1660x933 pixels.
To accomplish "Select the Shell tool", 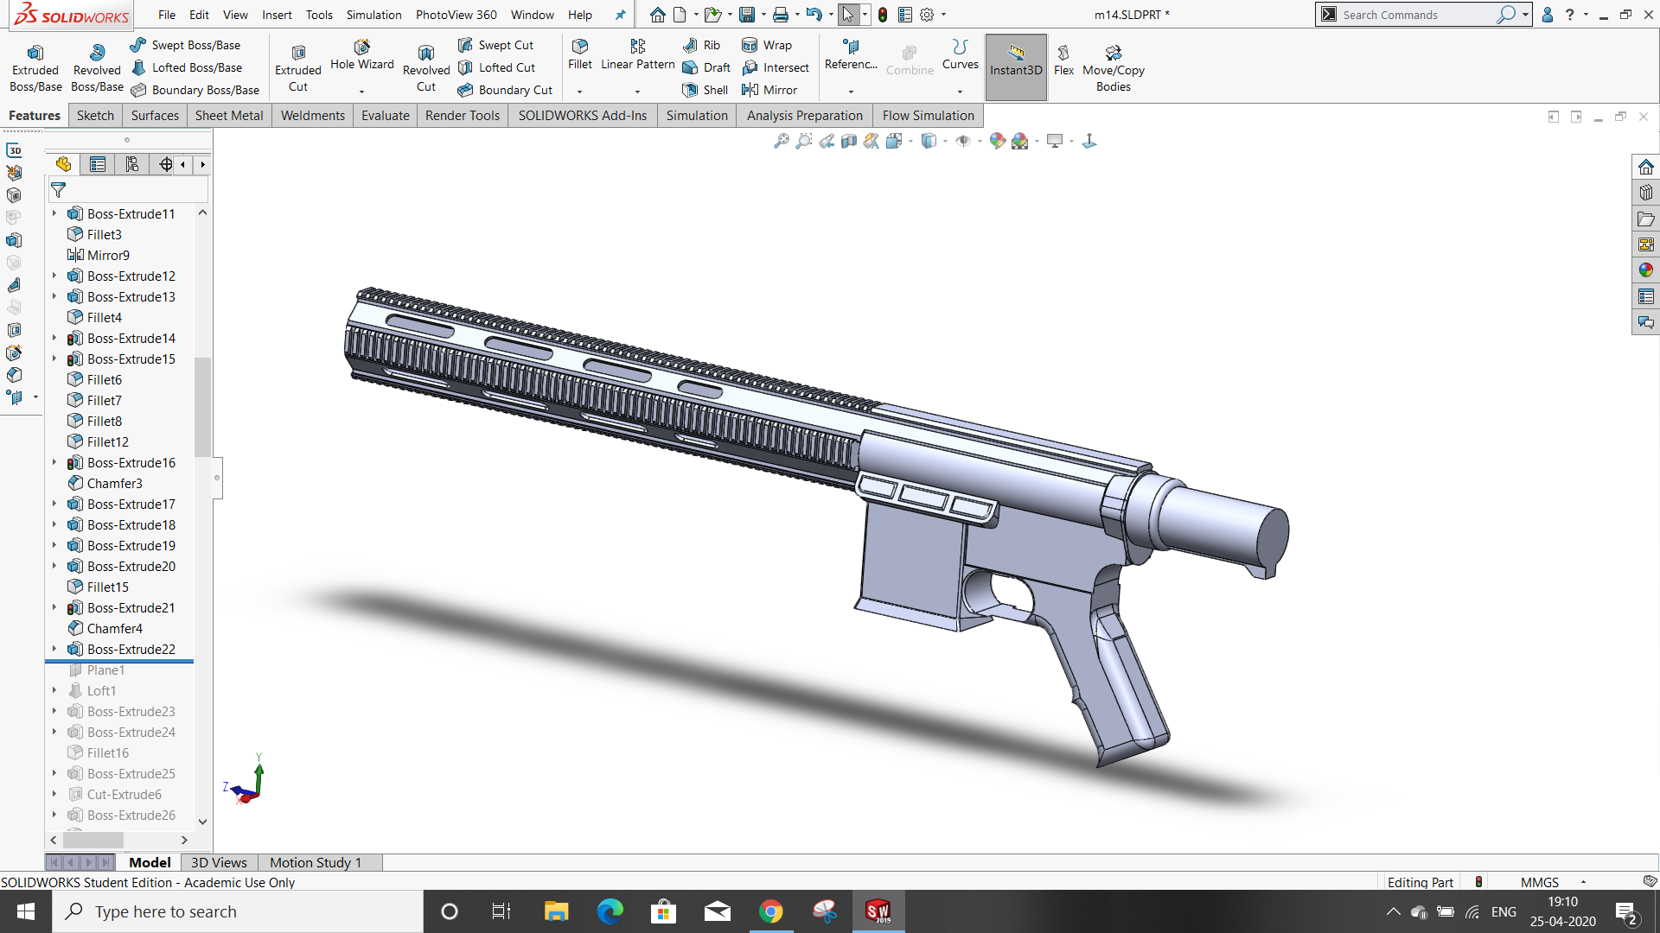I will [705, 90].
